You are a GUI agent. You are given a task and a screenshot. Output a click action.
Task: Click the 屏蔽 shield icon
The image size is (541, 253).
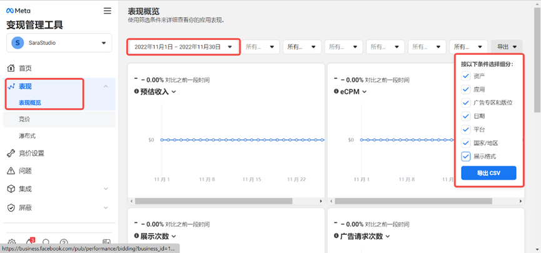11,207
